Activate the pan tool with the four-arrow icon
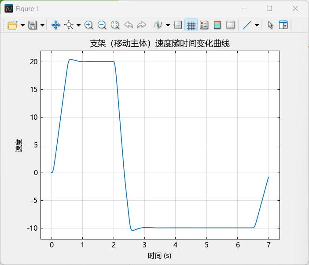309x265 pixels. coord(55,25)
